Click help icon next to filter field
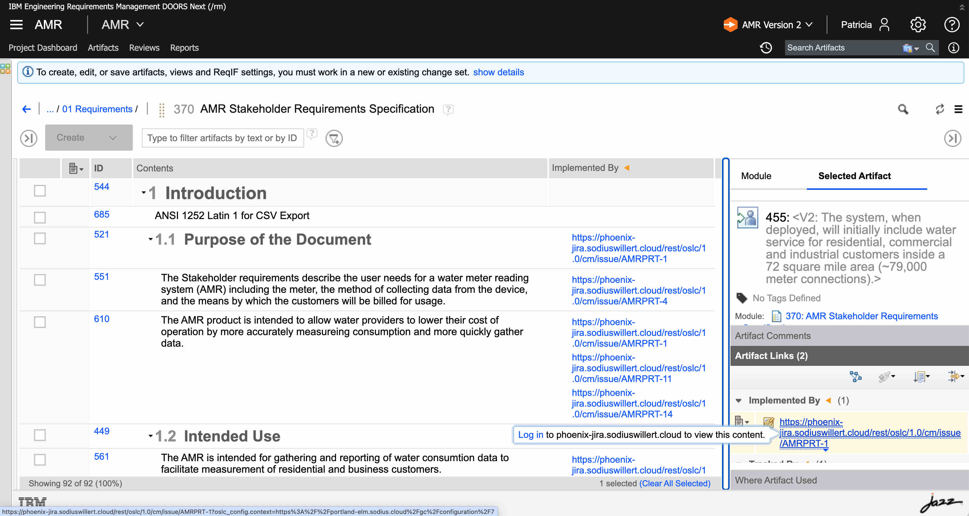This screenshot has width=969, height=516. coord(312,134)
